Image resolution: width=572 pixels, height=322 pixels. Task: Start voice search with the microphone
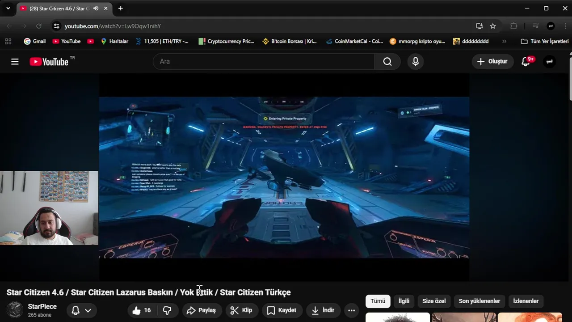416,62
